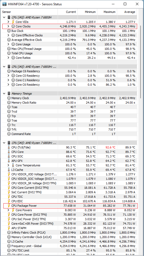The height and width of the screenshot is (256, 144).
Task: Click the CPU TDC Limit icon
Action: pyautogui.click(x=9, y=250)
